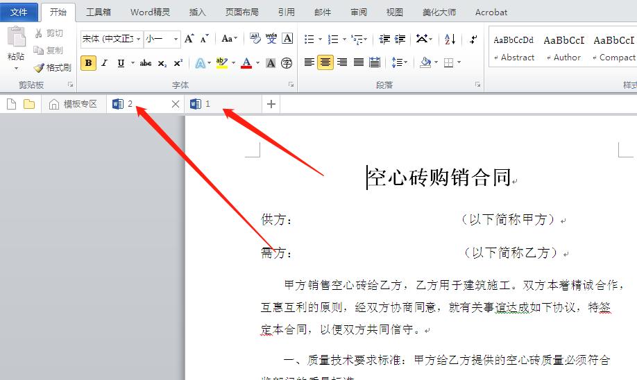Viewport: 637px width, 380px height.
Task: Open the Change Case Aa menu
Action: pyautogui.click(x=229, y=39)
